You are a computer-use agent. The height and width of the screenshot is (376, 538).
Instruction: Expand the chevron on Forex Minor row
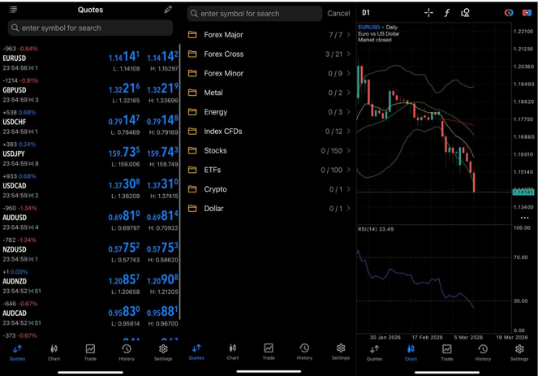pos(349,73)
